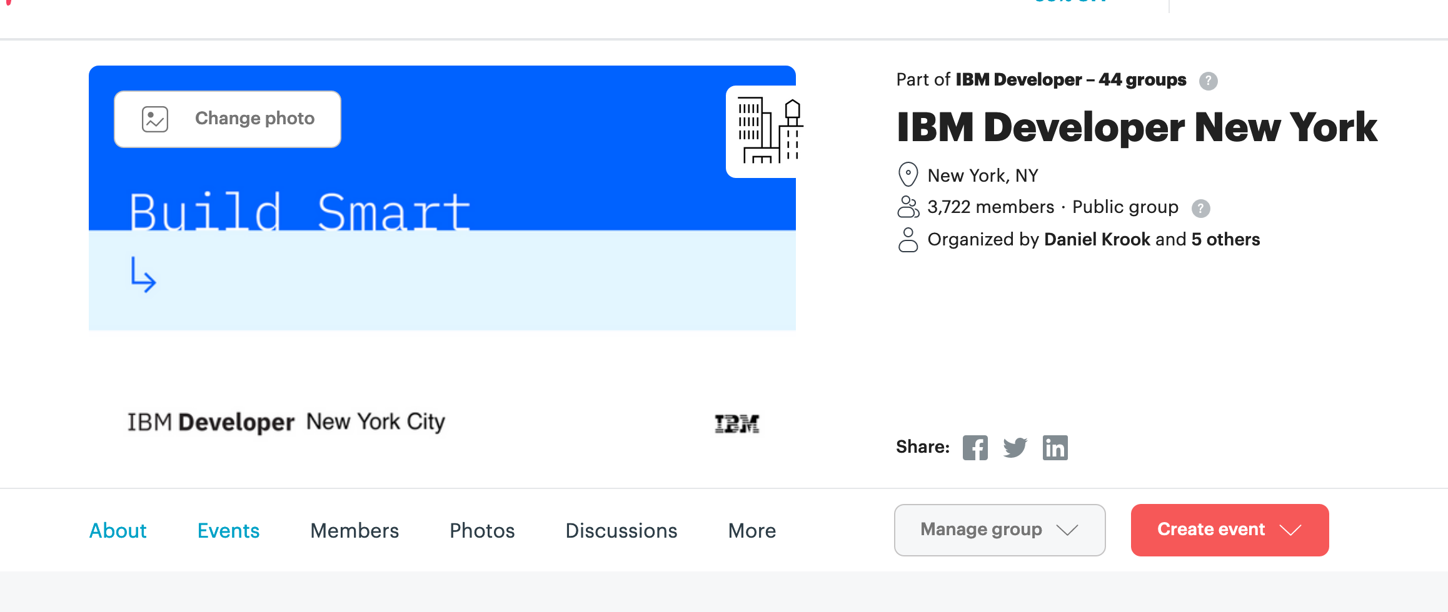Image resolution: width=1448 pixels, height=612 pixels.
Task: Click the 3,722 members text
Action: (991, 207)
